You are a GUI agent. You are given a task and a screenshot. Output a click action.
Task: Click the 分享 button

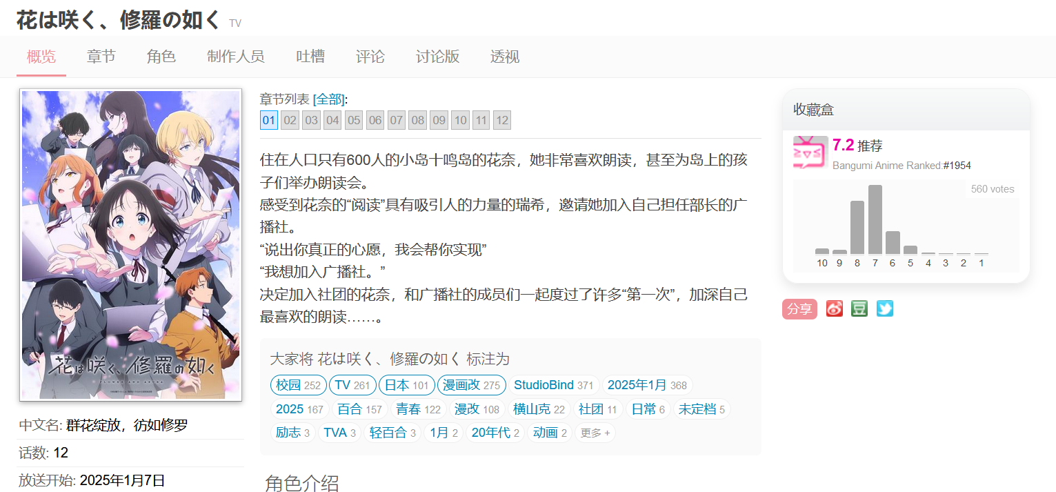pos(799,309)
